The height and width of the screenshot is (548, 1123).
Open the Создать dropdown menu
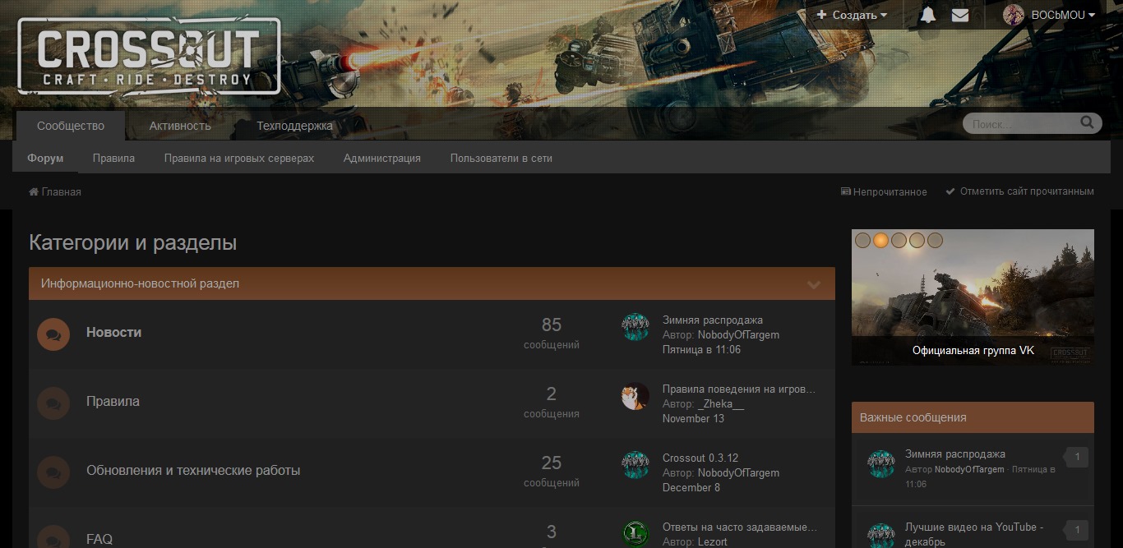tap(852, 15)
